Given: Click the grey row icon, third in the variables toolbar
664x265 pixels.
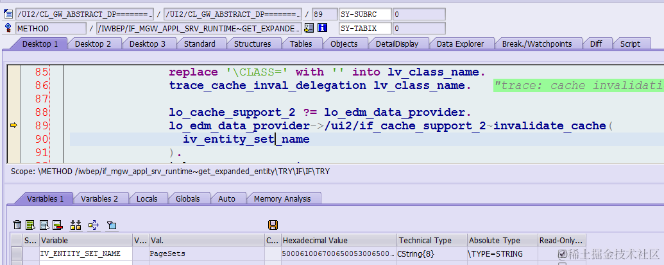Looking at the screenshot, I should (x=44, y=225).
